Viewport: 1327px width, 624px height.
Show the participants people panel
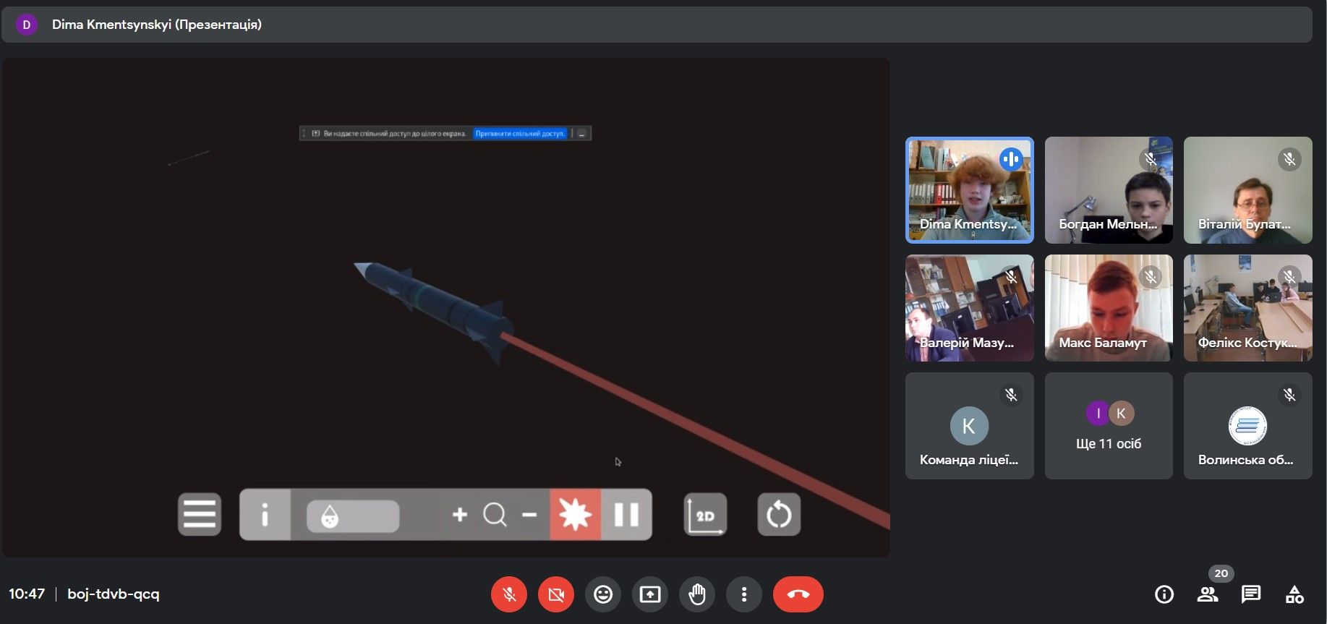1208,594
